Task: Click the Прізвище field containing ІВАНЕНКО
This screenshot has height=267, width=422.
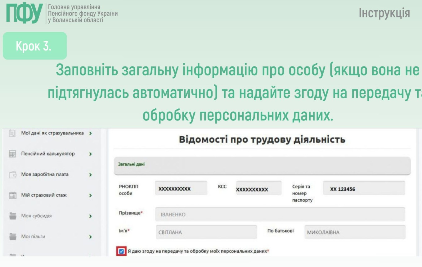Action: pyautogui.click(x=280, y=215)
